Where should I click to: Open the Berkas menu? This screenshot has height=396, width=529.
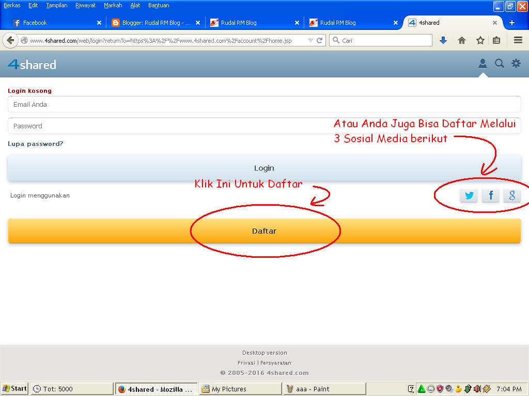[12, 5]
